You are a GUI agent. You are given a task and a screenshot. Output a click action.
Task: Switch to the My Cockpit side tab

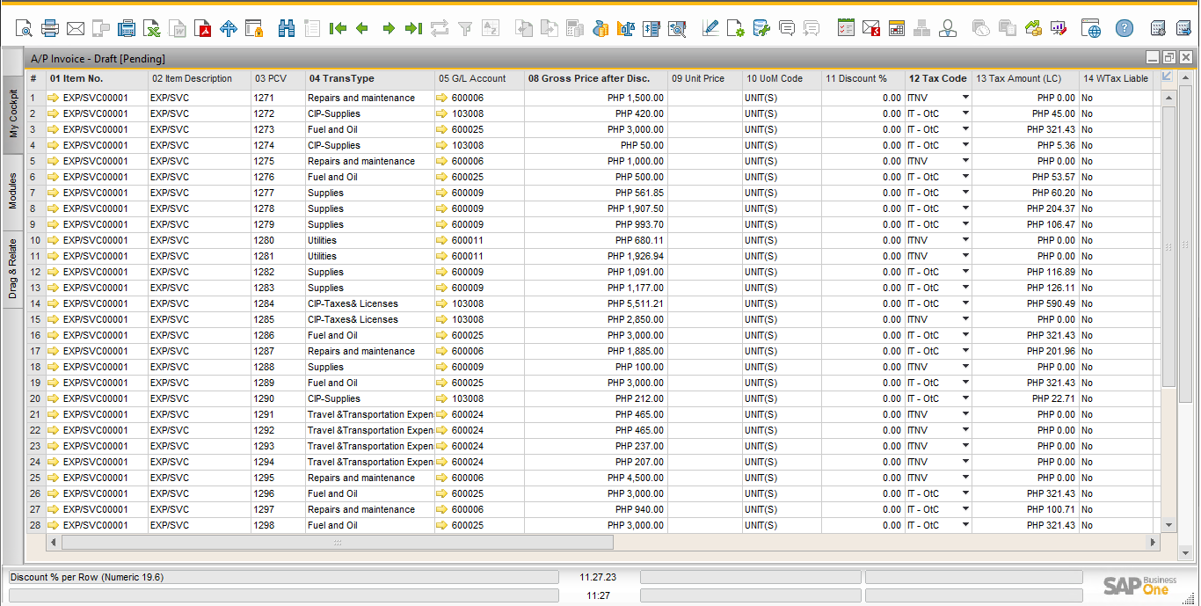(x=13, y=113)
